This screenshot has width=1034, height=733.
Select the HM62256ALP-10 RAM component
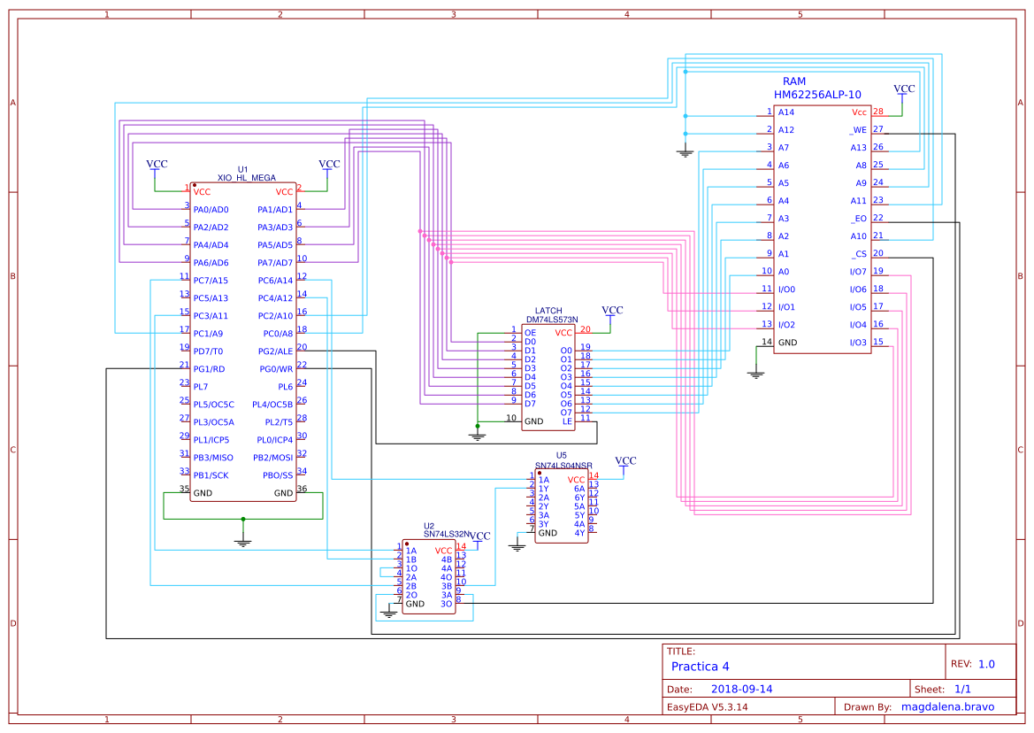[823, 230]
